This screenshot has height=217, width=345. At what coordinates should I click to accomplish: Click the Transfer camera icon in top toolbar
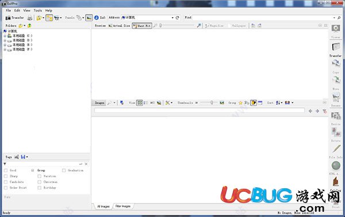[x=8, y=18]
